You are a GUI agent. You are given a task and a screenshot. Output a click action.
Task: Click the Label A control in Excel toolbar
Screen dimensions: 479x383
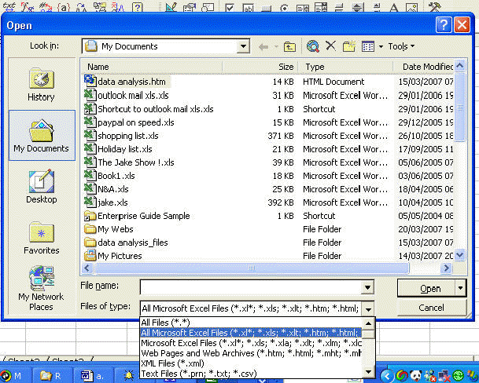(394, 7)
